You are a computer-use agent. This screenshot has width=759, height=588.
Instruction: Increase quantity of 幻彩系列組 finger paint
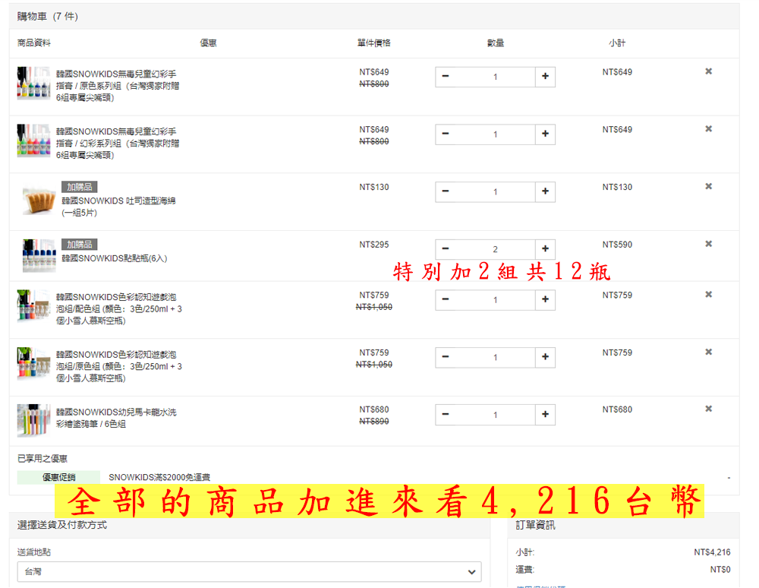545,134
